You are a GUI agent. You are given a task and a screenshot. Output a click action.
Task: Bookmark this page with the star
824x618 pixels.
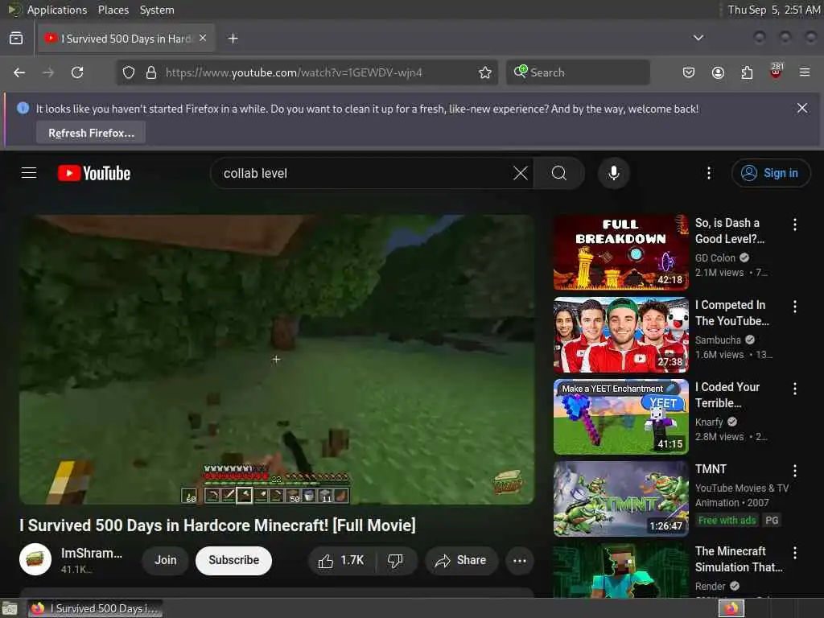tap(485, 72)
